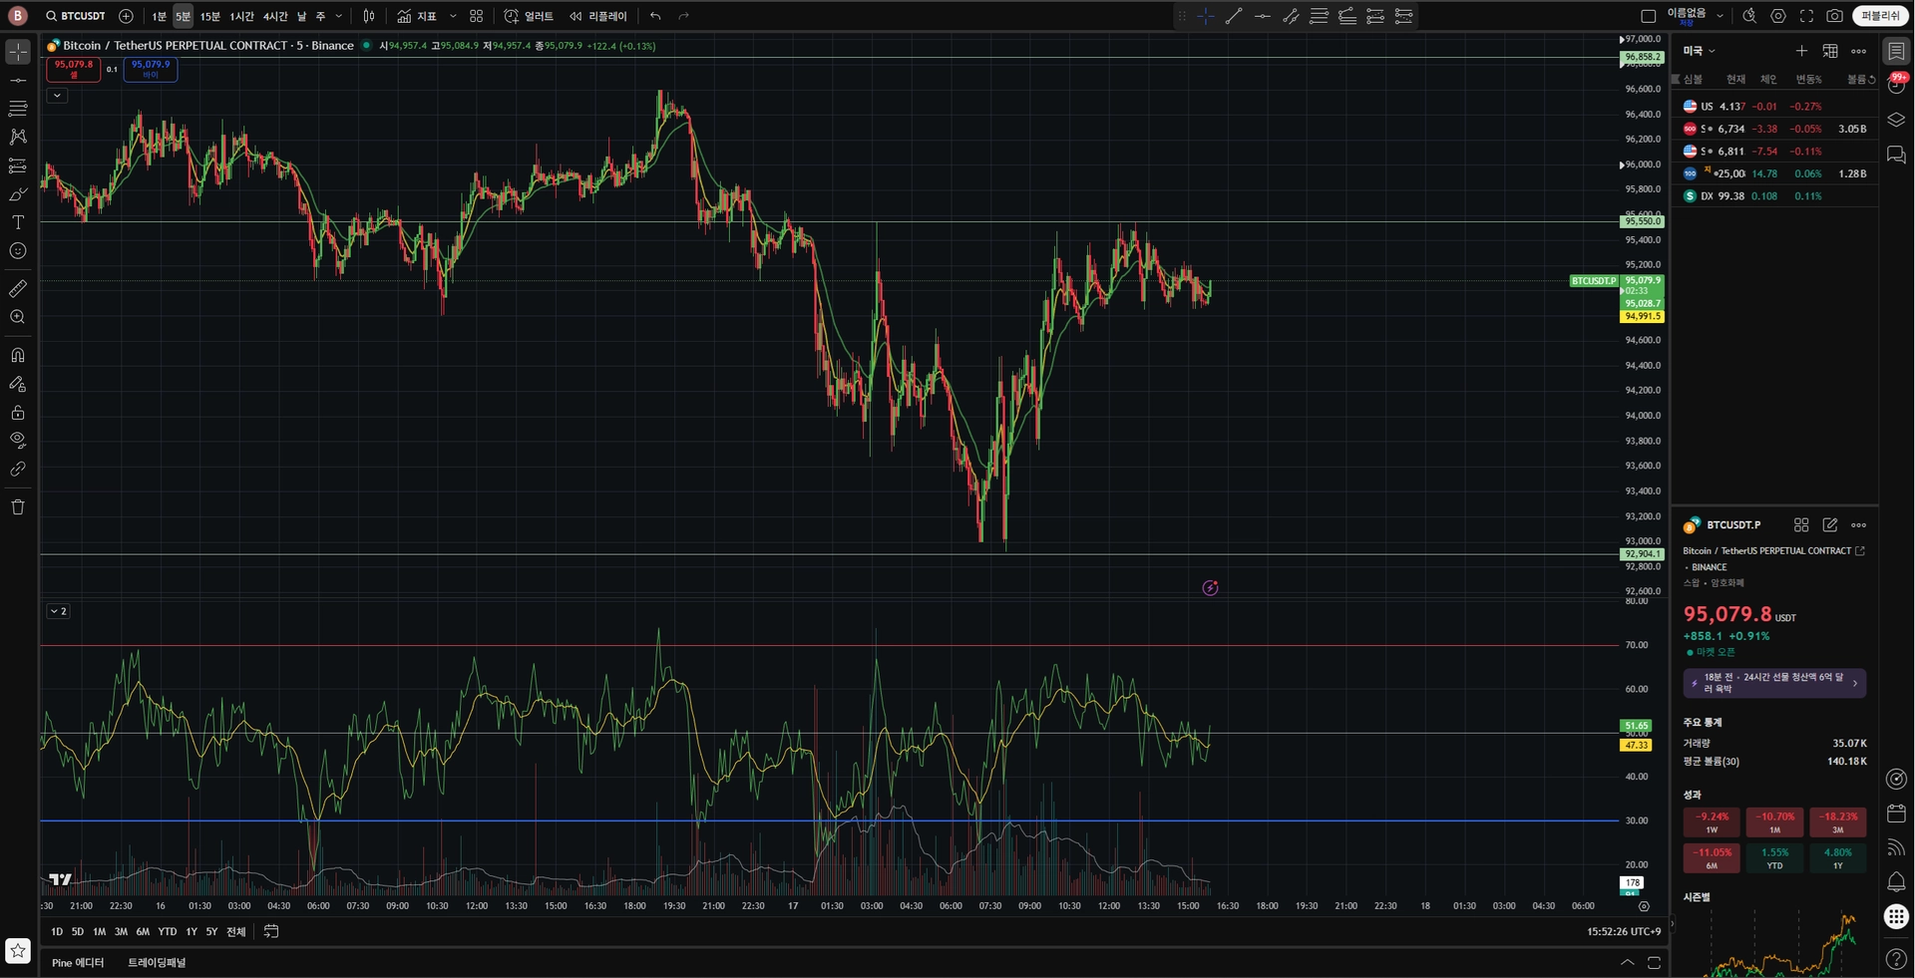The image size is (1915, 978).
Task: Enter fullscreen chart mode
Action: click(1806, 16)
